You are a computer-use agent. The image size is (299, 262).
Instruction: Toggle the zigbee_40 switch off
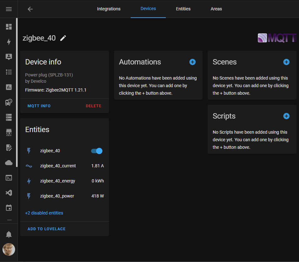(x=96, y=151)
